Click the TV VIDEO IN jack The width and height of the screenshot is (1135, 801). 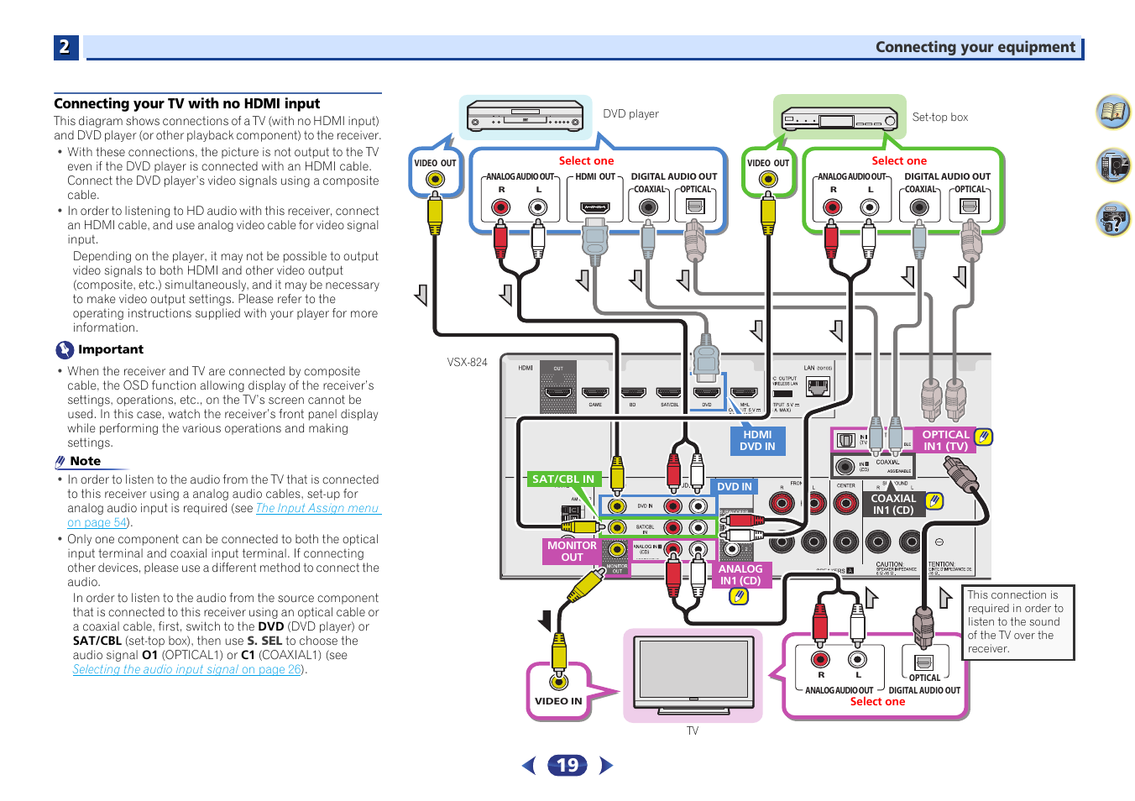pos(558,682)
